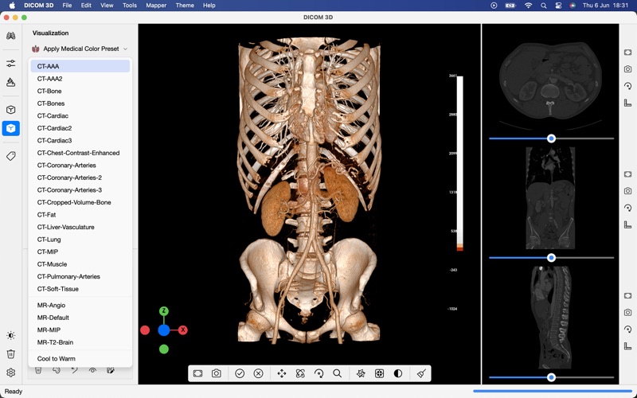Click the rotate icon beside the coronal view
637x398 pixels.
(x=627, y=208)
